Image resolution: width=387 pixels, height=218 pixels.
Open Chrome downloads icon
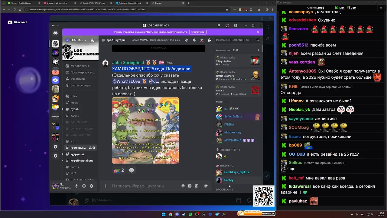point(259,9)
